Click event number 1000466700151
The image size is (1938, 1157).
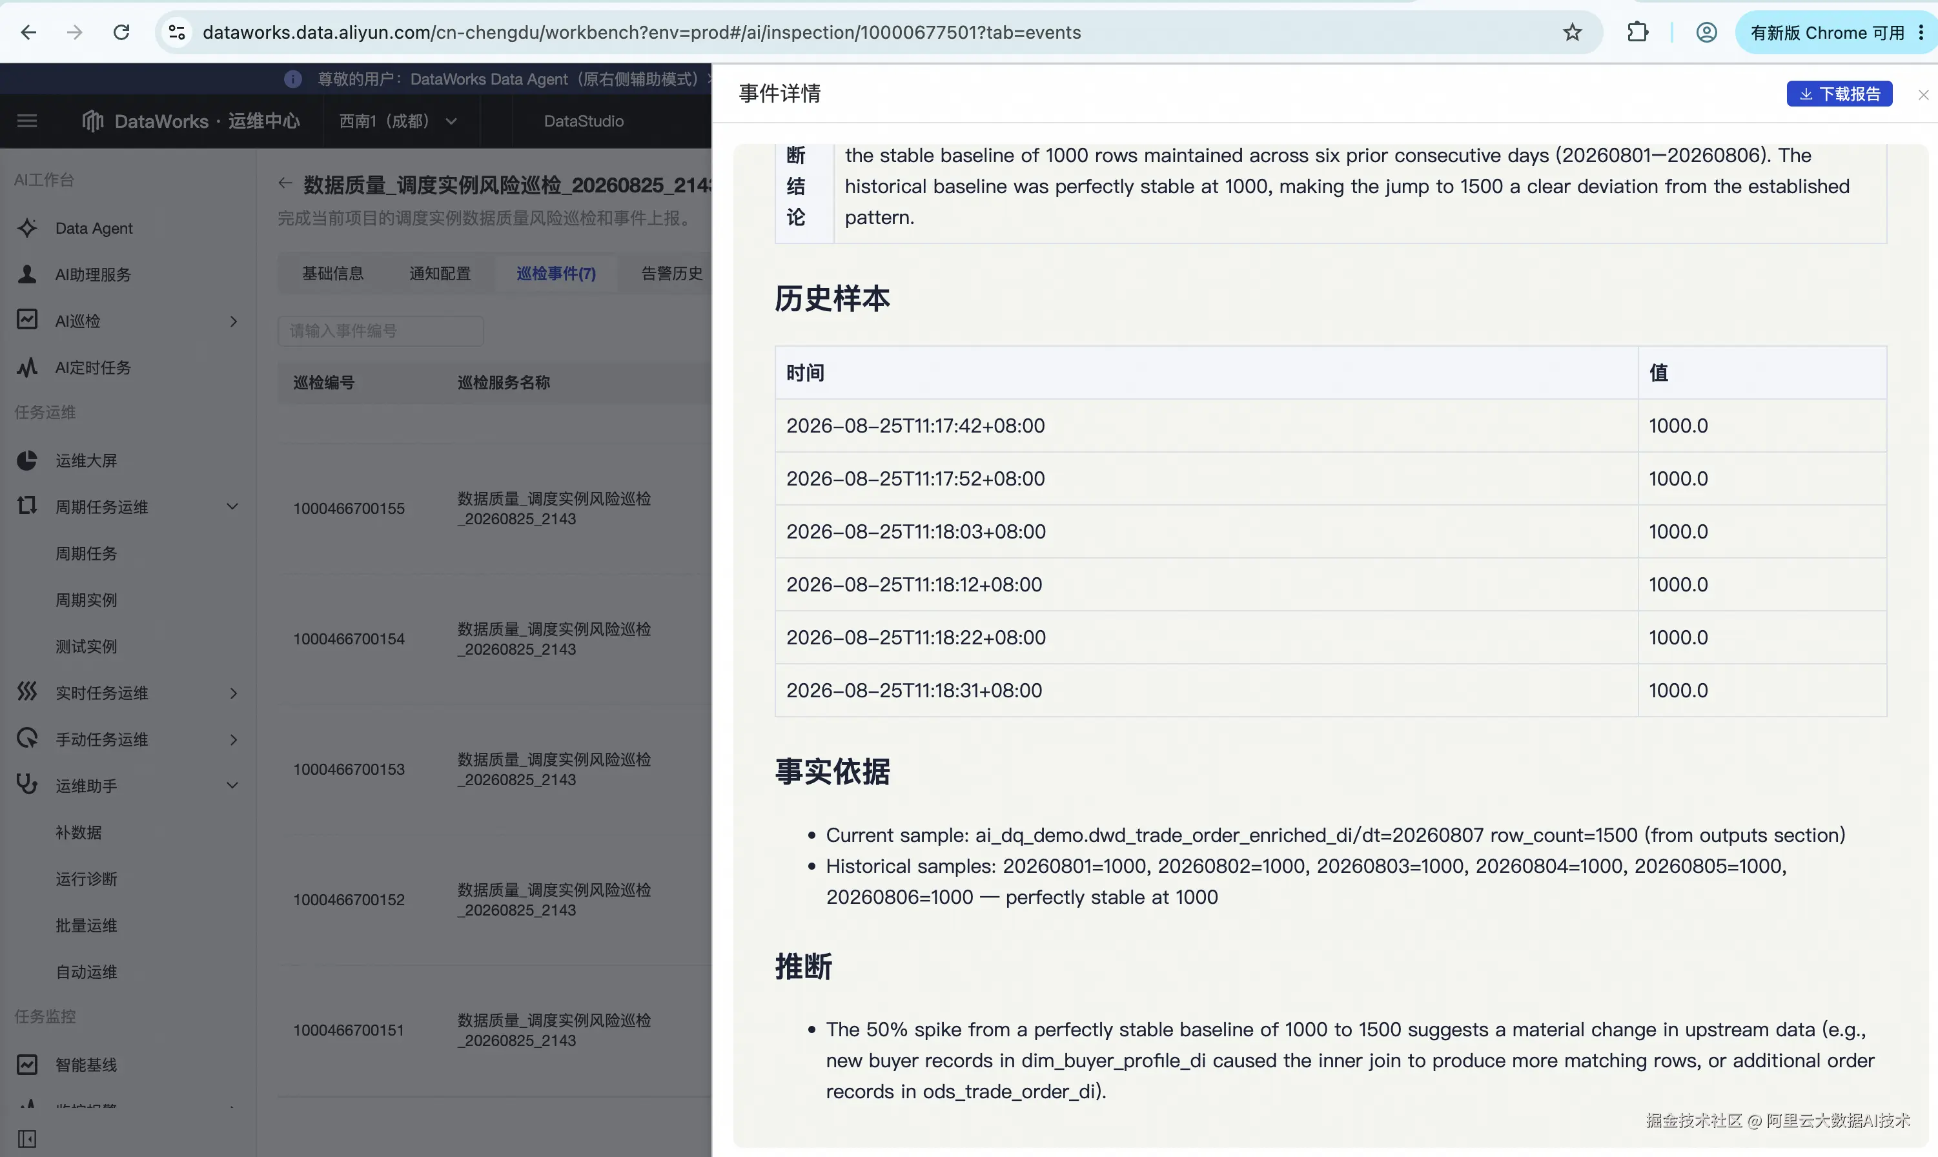click(349, 1029)
